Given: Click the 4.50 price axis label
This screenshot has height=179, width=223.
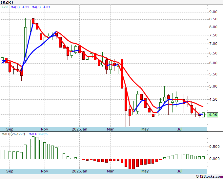Looking at the screenshot, I should 213,99.
